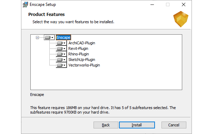Image resolution: width=215 pixels, height=134 pixels.
Task: Select the ArchiCAD-Plugin feature label
Action: click(x=82, y=43)
